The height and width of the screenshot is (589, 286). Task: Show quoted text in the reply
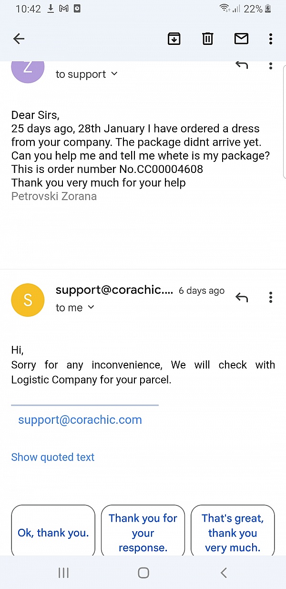pos(53,457)
